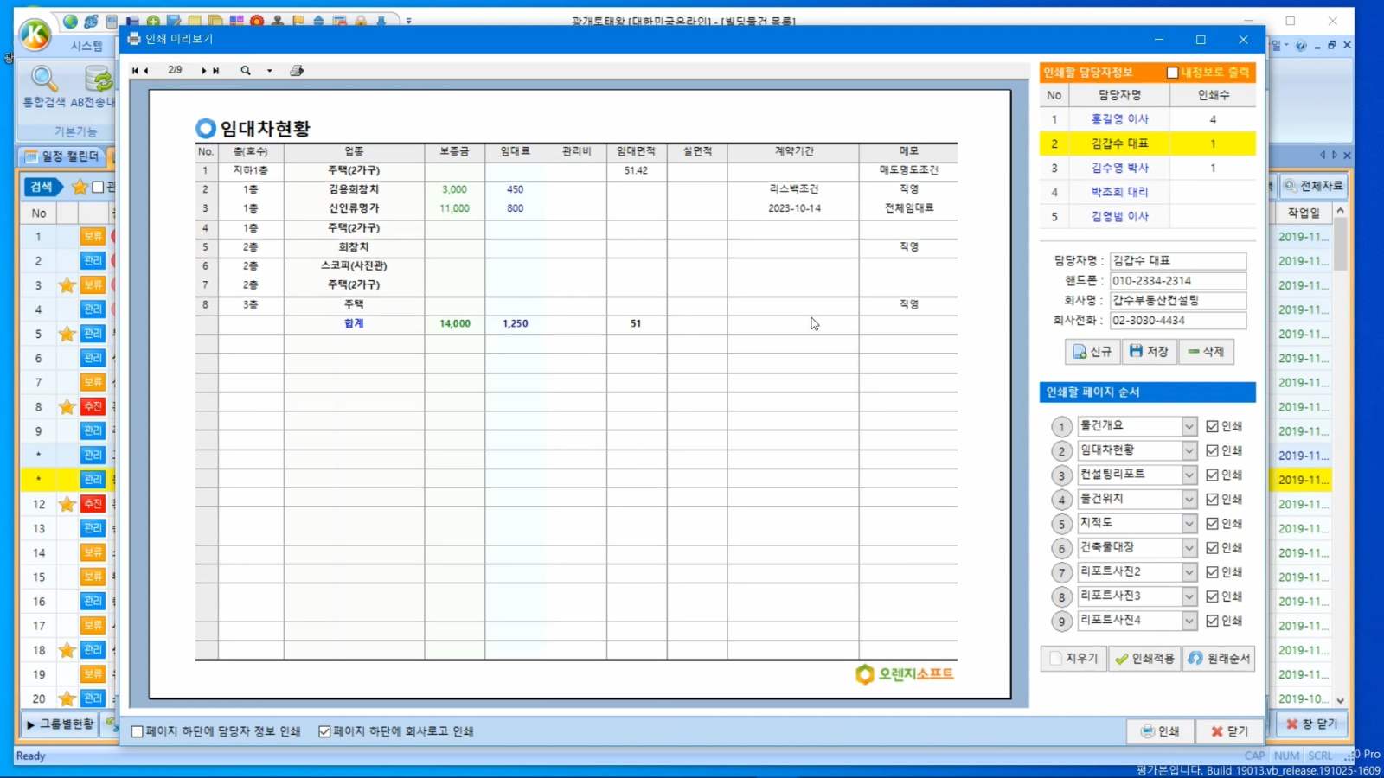Expand the 임대차현황 page order dropdown
The width and height of the screenshot is (1384, 778).
coord(1189,450)
